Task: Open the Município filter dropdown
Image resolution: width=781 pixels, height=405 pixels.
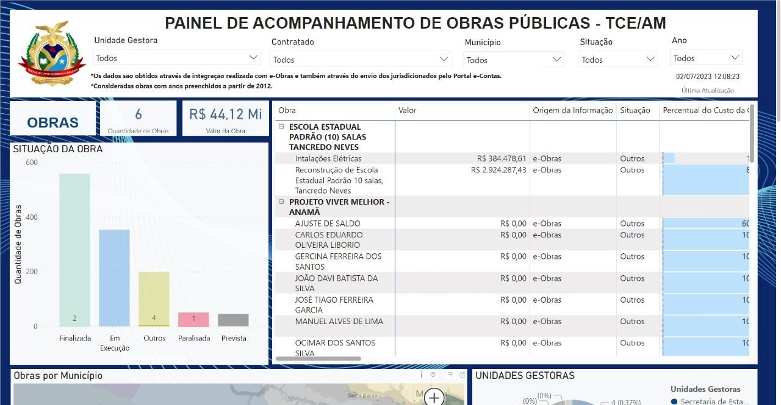Action: point(556,60)
